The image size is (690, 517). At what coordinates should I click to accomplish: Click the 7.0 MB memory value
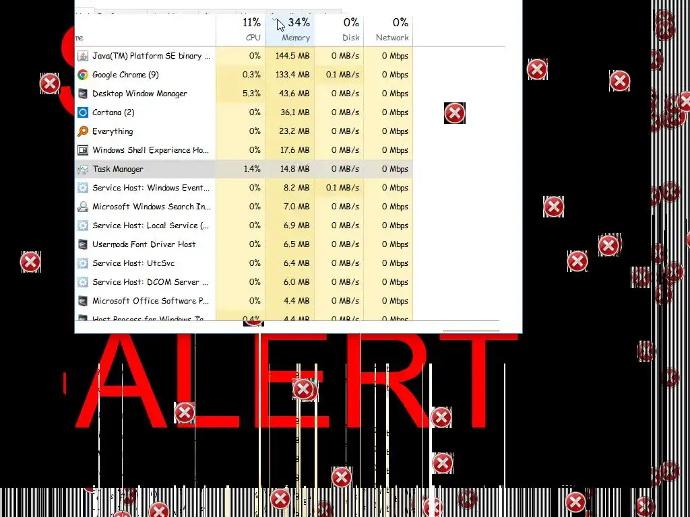tap(296, 207)
